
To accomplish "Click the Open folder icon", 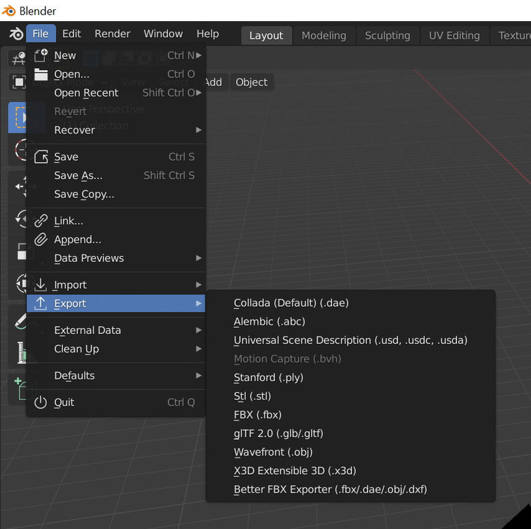I will tap(41, 74).
